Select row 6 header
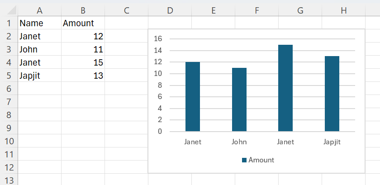The width and height of the screenshot is (380, 185). [x=9, y=89]
